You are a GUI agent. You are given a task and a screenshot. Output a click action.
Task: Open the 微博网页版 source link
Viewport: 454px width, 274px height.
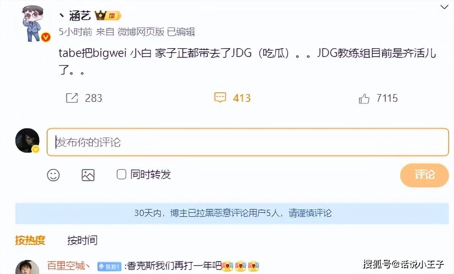[x=141, y=31]
